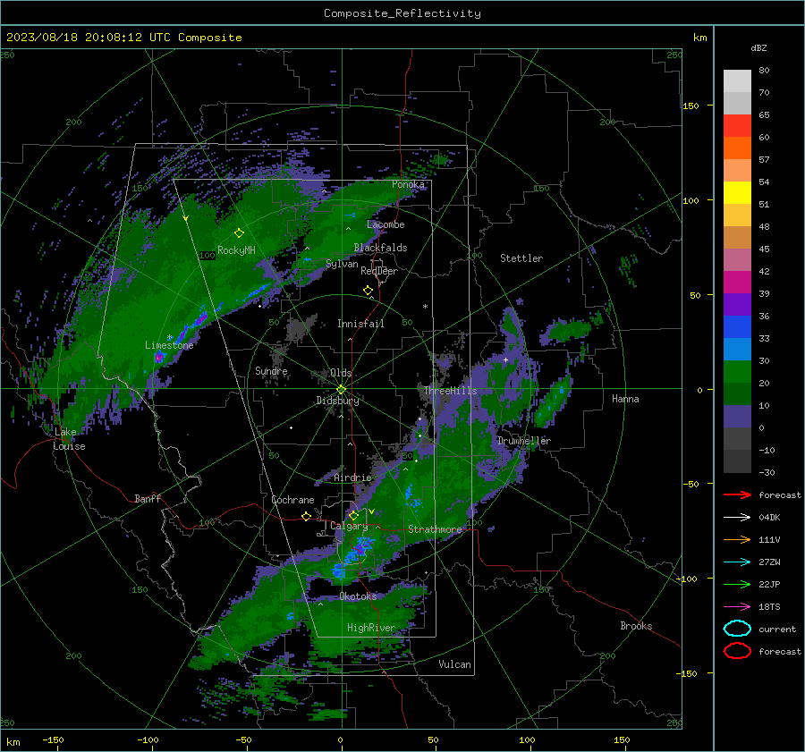The height and width of the screenshot is (752, 805).
Task: Pick the green 20–30 dBZ swatch
Action: pyautogui.click(x=737, y=372)
